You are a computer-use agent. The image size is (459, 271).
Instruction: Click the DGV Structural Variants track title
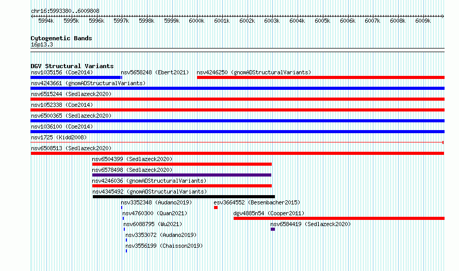(72, 66)
